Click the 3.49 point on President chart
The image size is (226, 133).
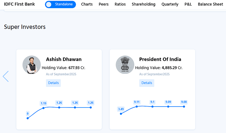pos(121,114)
